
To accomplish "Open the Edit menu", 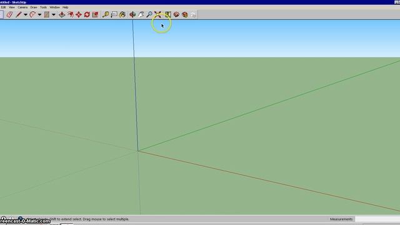I will [3, 7].
